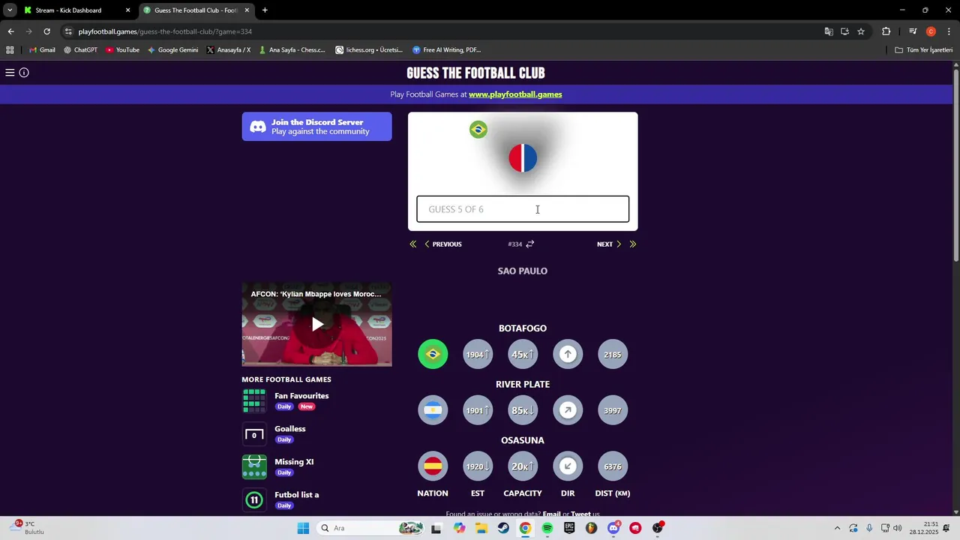Open Chess.com Ana Sayfa bookmark
960x540 pixels.
[292, 50]
